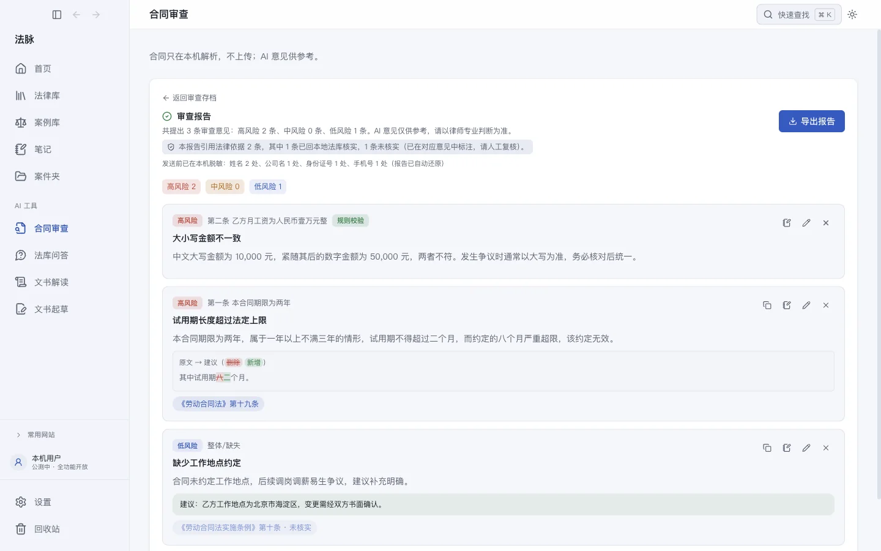Open 设置 in the sidebar
Viewport: 881px width, 551px height.
[64, 502]
